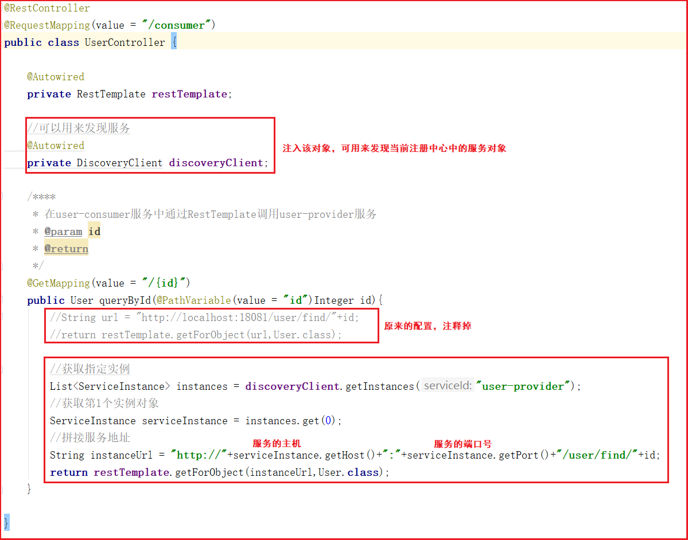Click the discoveryClient field name
This screenshot has height=540, width=688.
[x=215, y=163]
